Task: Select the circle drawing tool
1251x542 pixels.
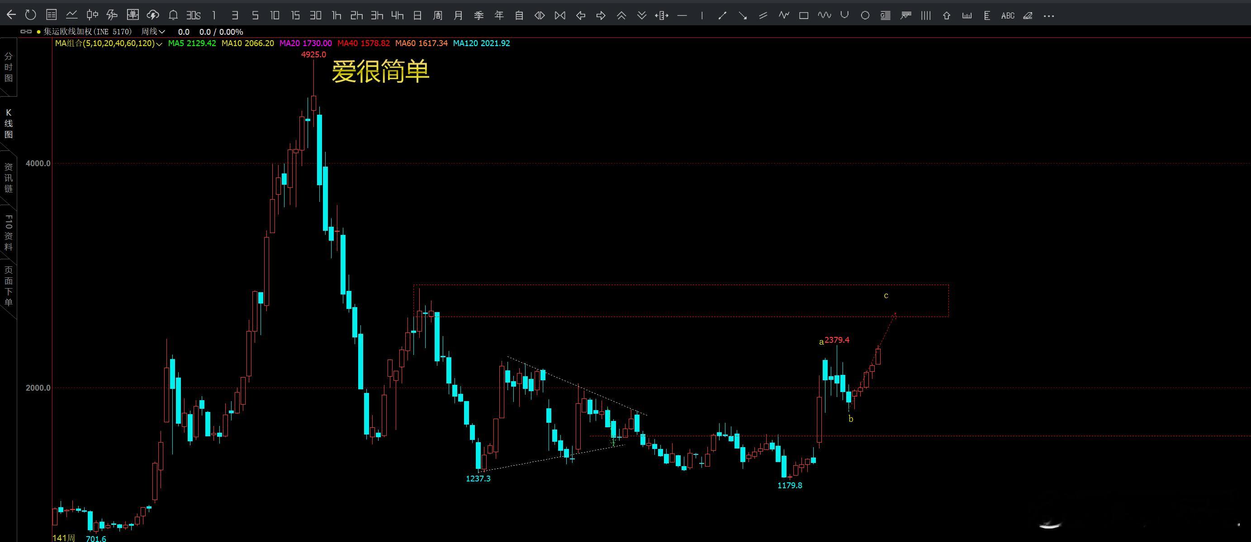Action: tap(865, 15)
